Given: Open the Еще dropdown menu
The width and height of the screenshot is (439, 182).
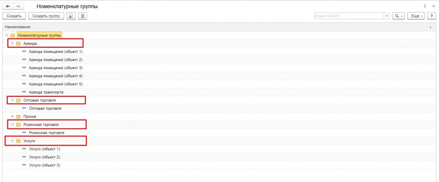Looking at the screenshot, I should click(x=416, y=16).
